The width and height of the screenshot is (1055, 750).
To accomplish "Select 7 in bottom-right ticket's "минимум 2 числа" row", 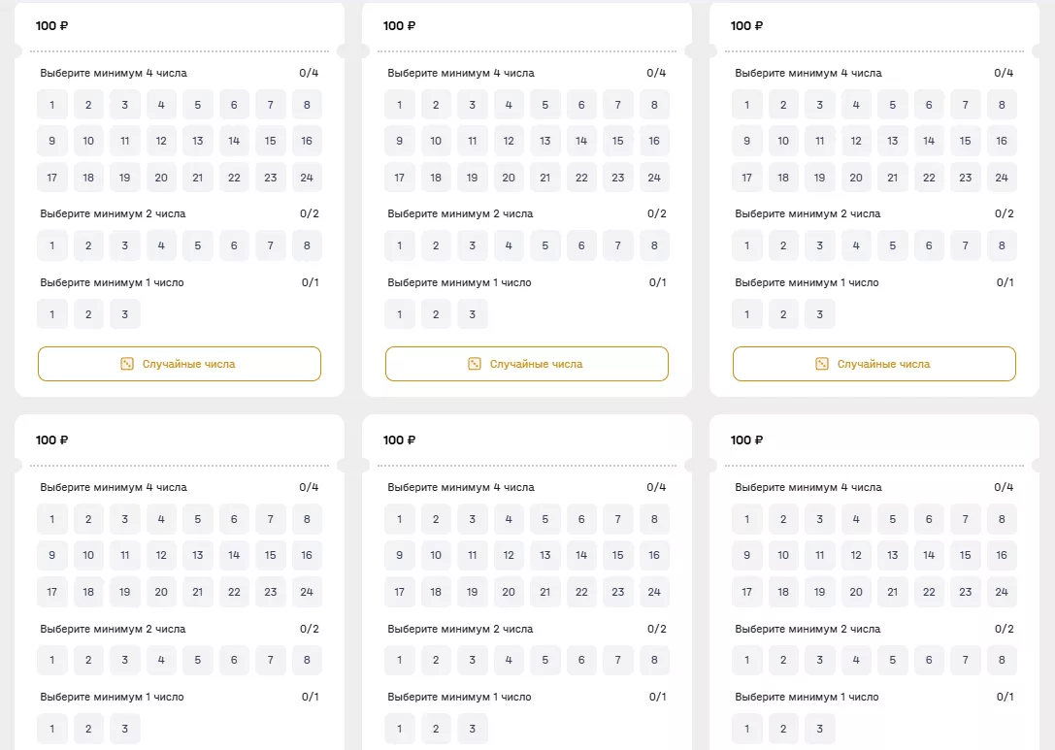I will (965, 660).
